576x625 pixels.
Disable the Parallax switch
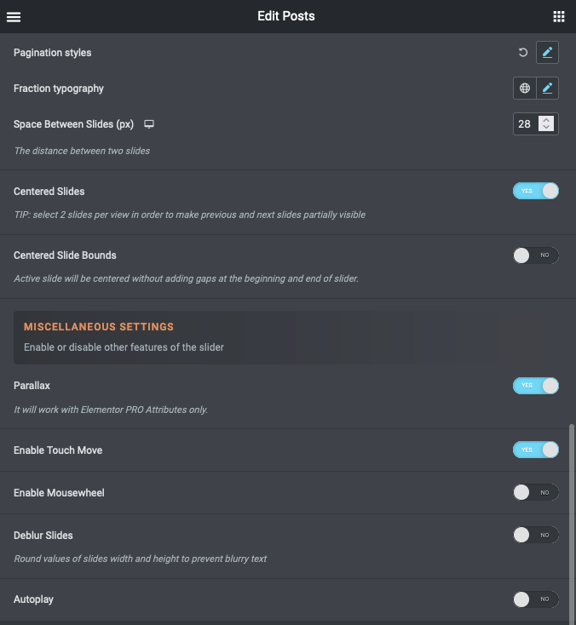[536, 386]
